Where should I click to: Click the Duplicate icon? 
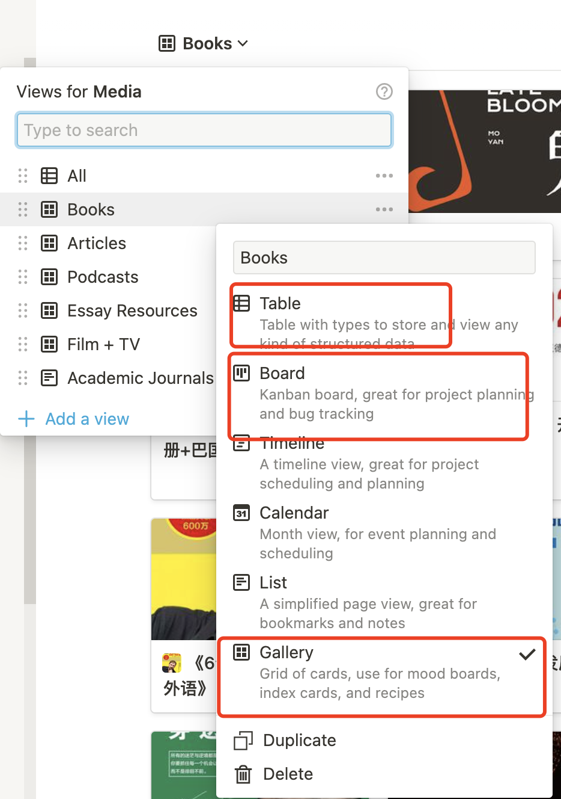243,741
